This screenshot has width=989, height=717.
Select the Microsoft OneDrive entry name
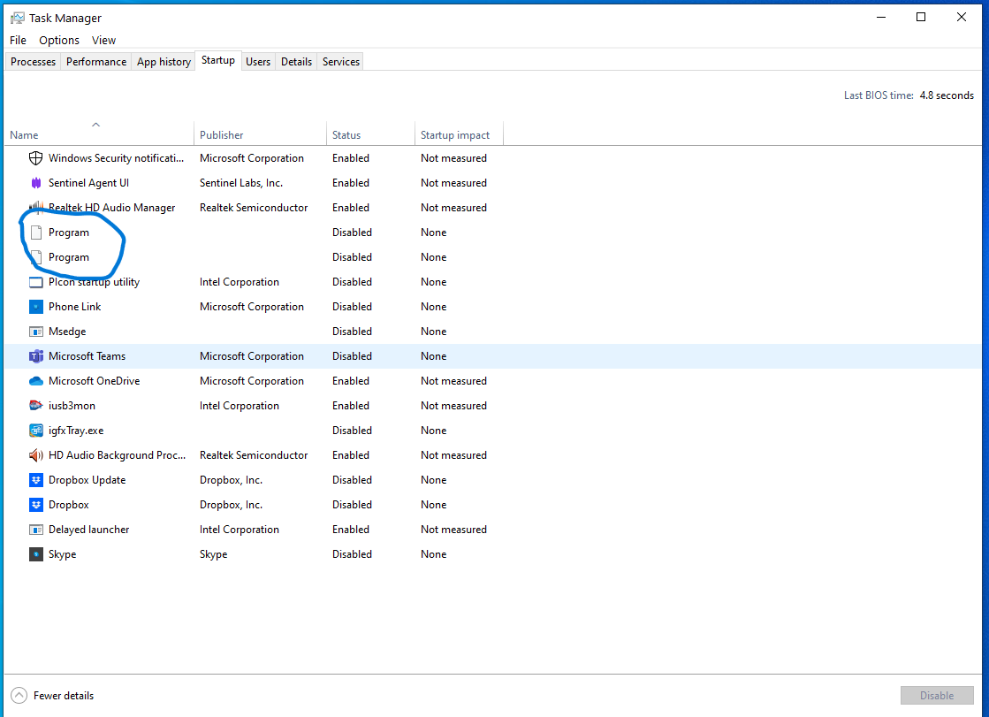(94, 381)
